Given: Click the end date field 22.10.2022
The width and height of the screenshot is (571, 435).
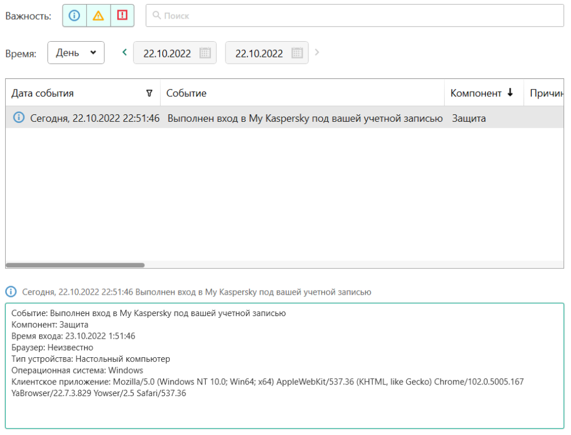Looking at the screenshot, I should pos(267,53).
